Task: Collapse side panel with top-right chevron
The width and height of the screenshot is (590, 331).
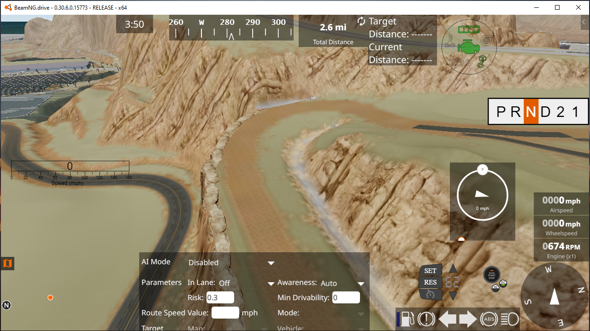Action: 584,22
